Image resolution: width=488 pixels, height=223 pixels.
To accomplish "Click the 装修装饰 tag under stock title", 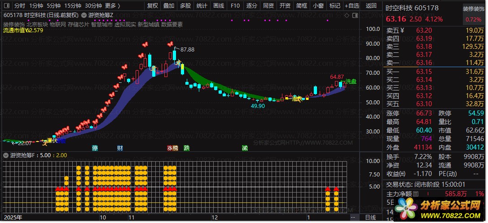I will coord(14,24).
